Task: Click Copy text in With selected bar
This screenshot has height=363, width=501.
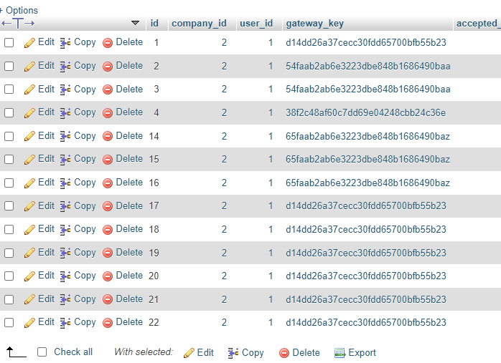Action: pos(253,353)
